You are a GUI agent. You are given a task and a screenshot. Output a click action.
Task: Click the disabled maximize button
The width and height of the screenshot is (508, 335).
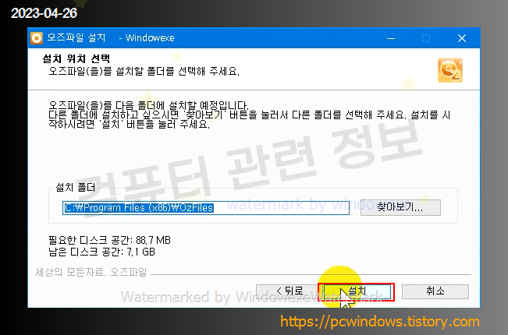[x=426, y=38]
